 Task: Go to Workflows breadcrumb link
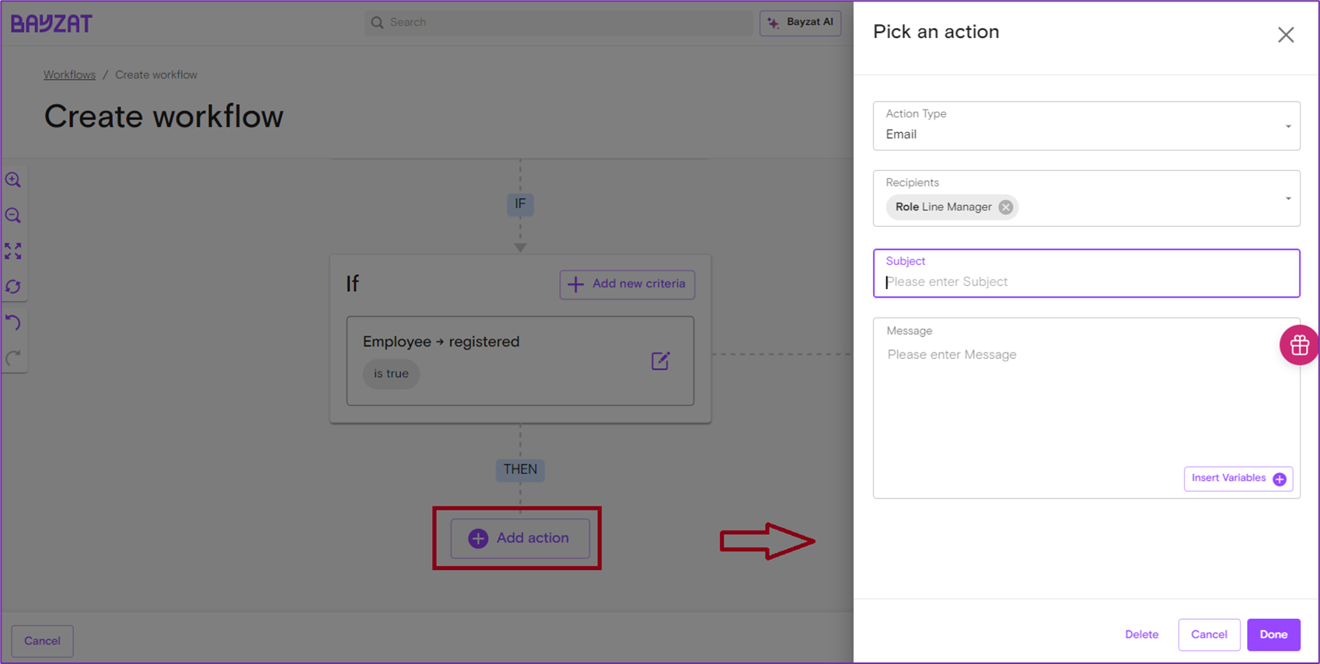point(69,75)
